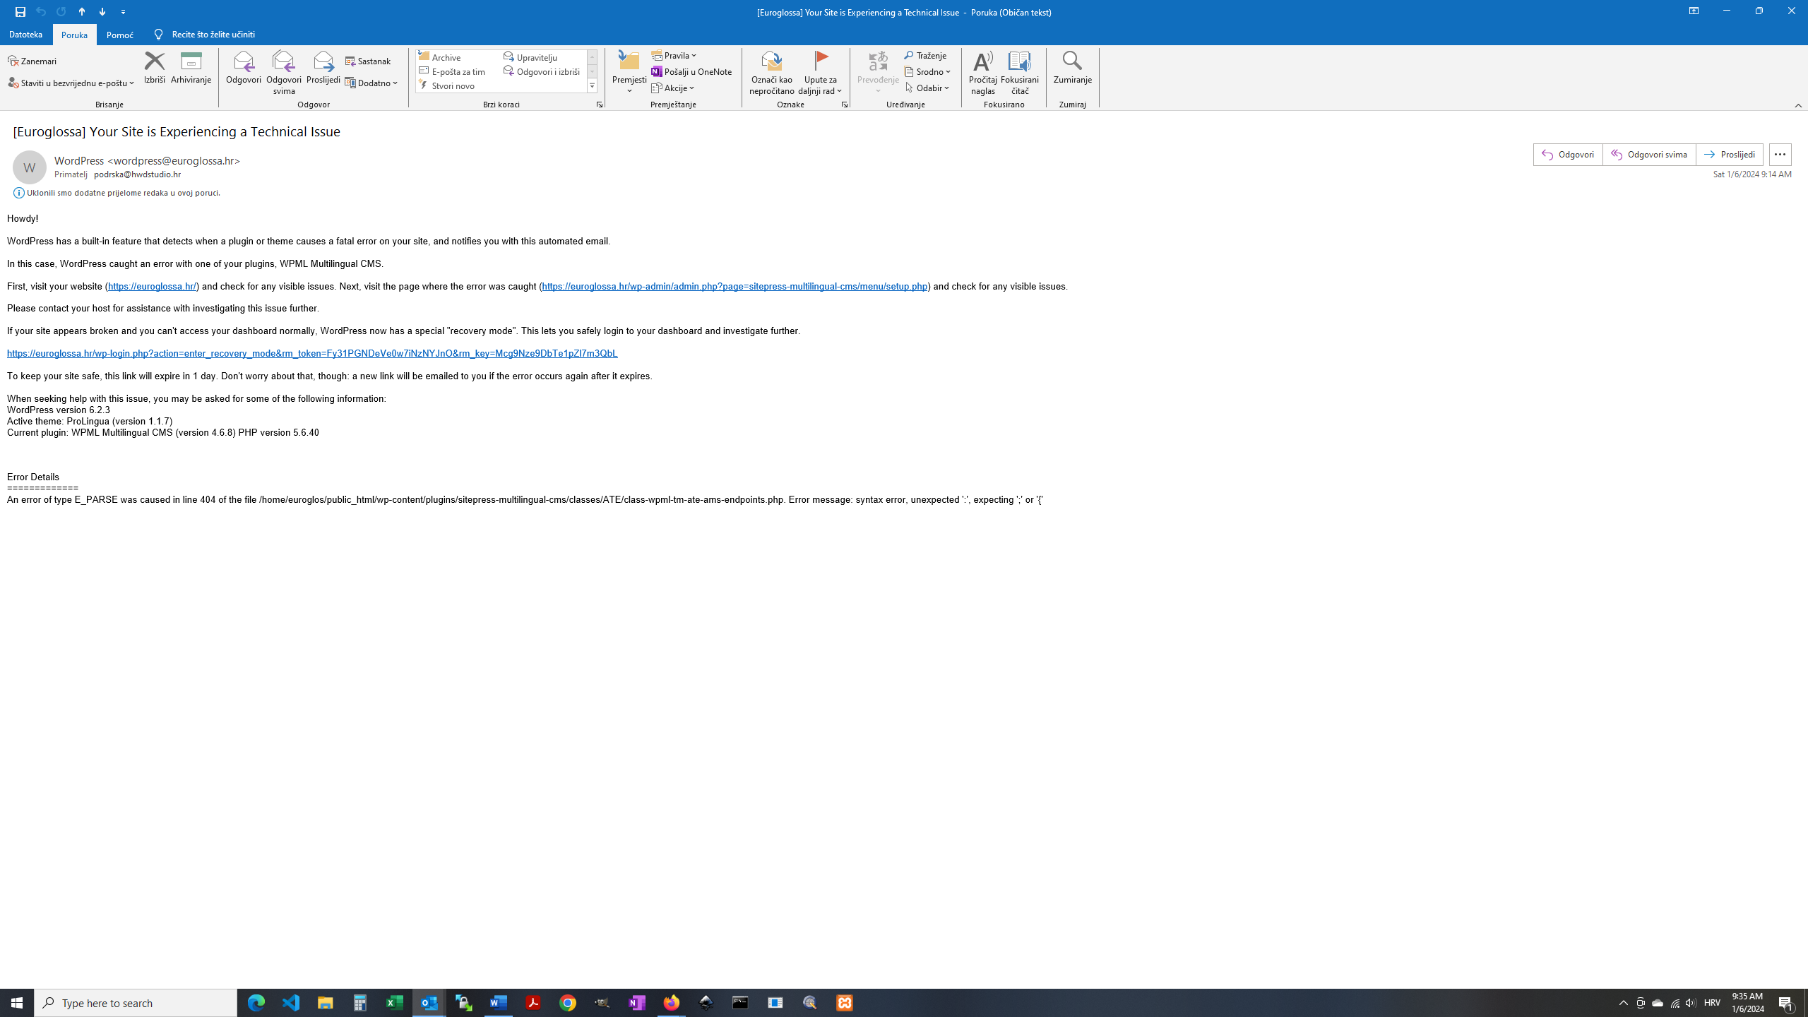The width and height of the screenshot is (1808, 1017).
Task: Click the Zumiranje magnifier icon
Action: [x=1072, y=68]
